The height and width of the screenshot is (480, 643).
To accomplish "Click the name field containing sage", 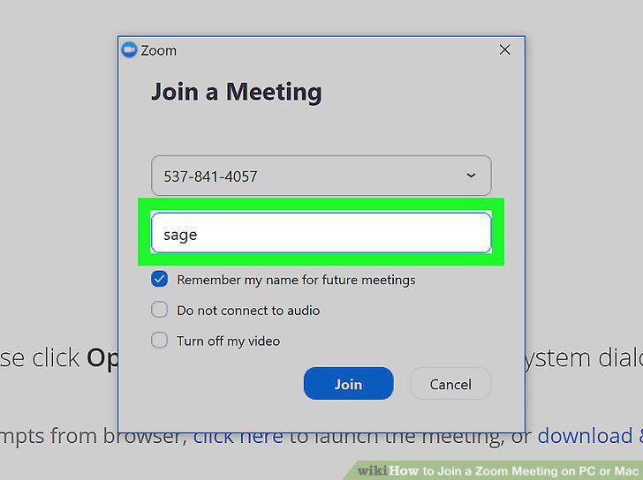I will [321, 233].
